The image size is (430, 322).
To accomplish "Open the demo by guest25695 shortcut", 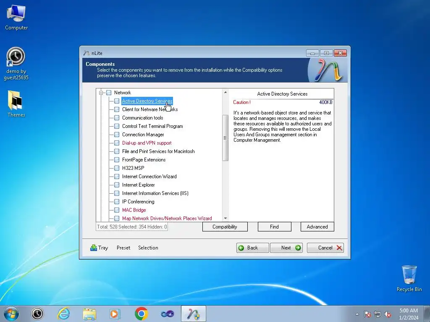I will 16,64.
